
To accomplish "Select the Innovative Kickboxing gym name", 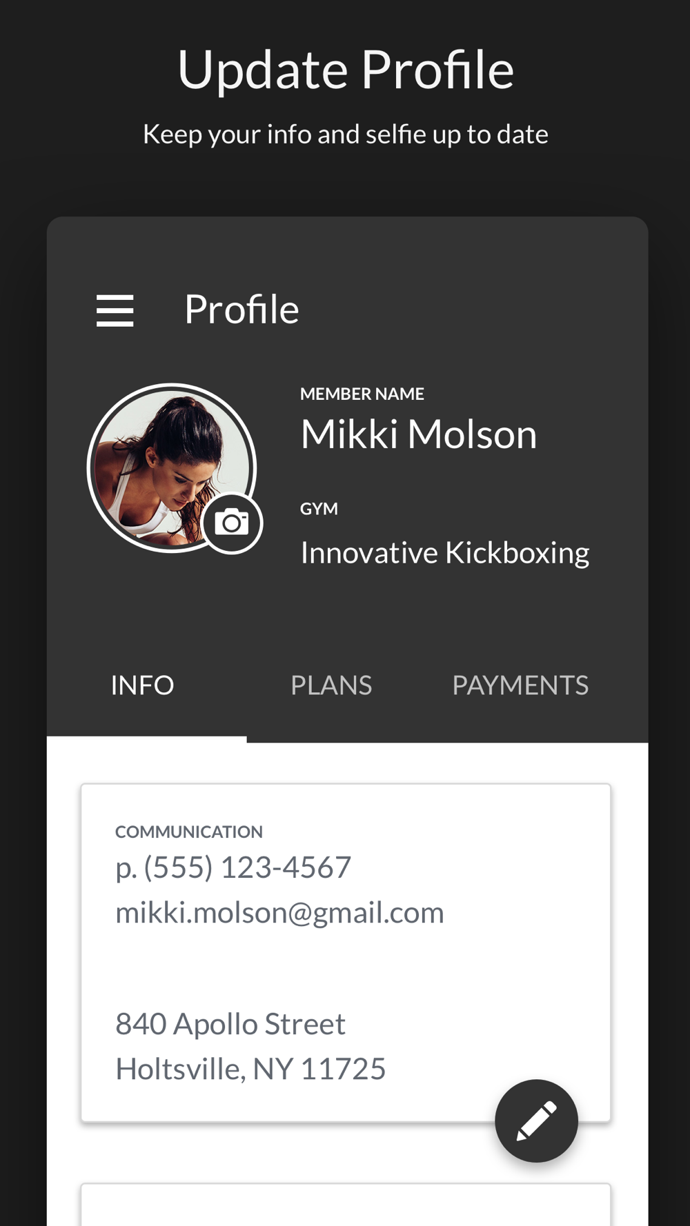I will [445, 553].
